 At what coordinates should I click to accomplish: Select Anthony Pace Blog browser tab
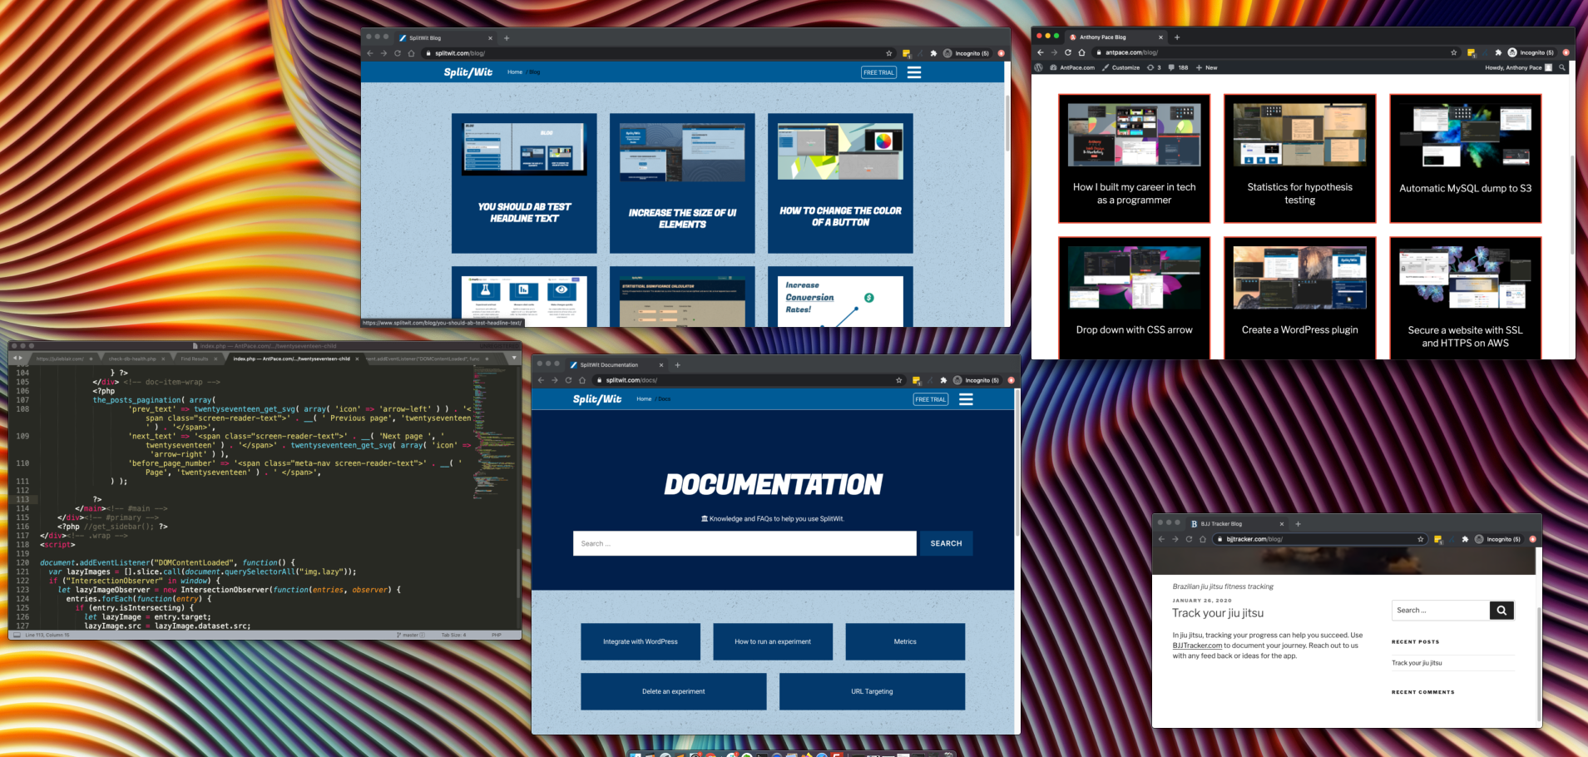pos(1116,37)
